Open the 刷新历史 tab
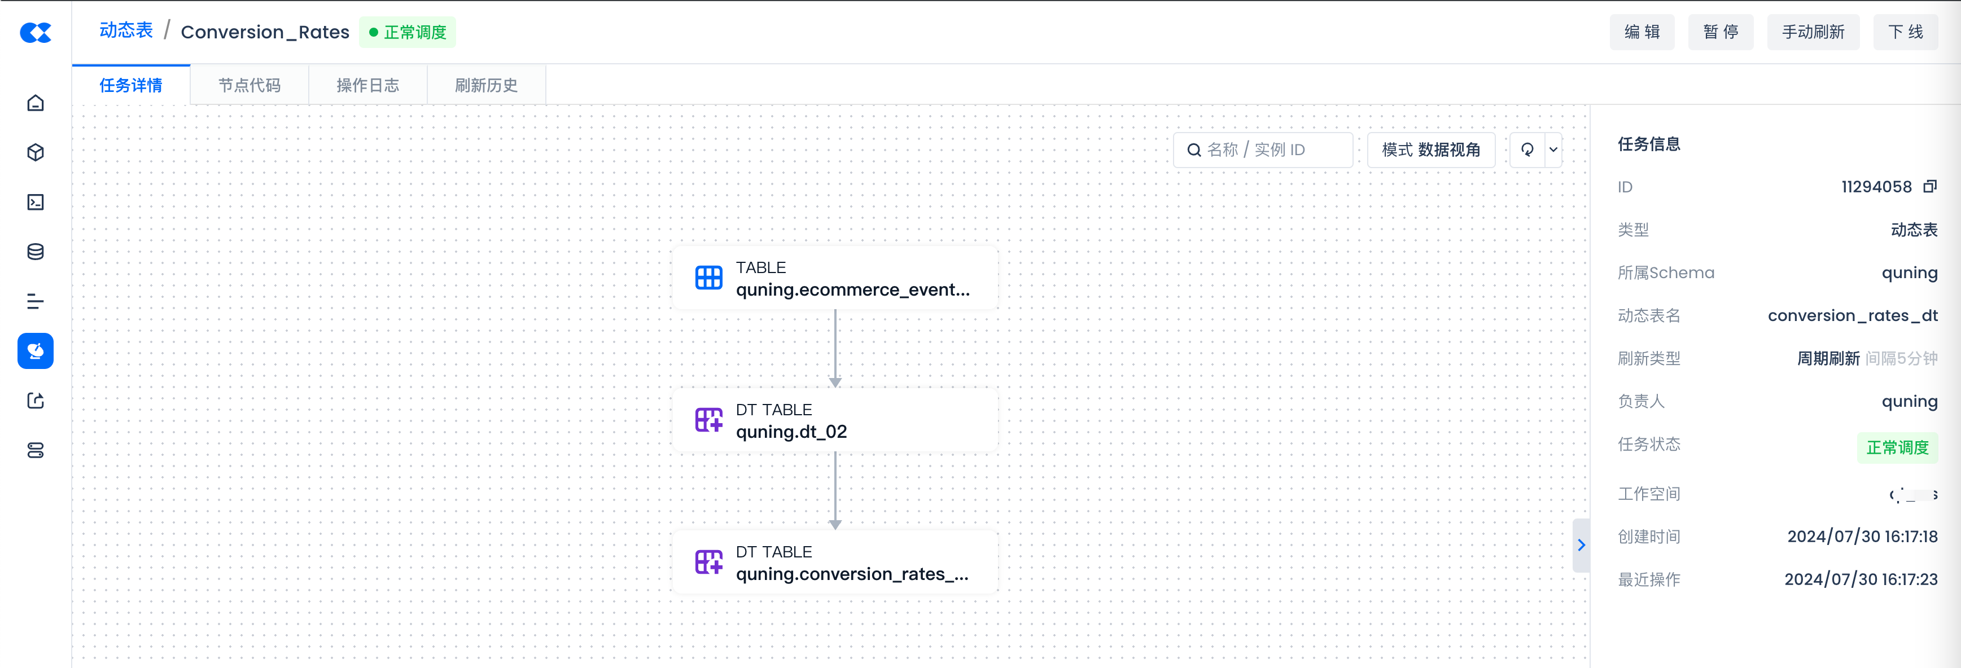 (485, 85)
